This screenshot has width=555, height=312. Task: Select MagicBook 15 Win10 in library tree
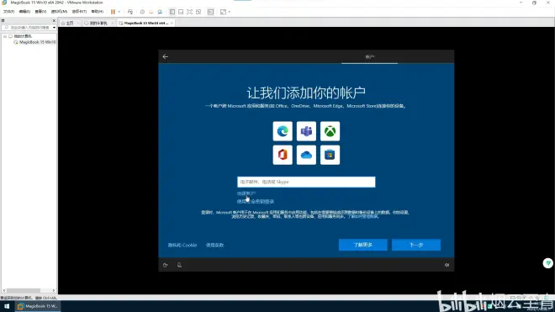pos(37,42)
